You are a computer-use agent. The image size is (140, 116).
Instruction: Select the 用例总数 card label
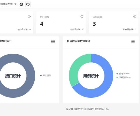(97, 17)
